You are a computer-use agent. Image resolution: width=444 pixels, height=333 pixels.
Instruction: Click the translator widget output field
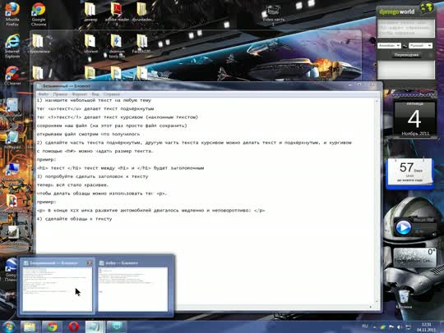point(406,70)
